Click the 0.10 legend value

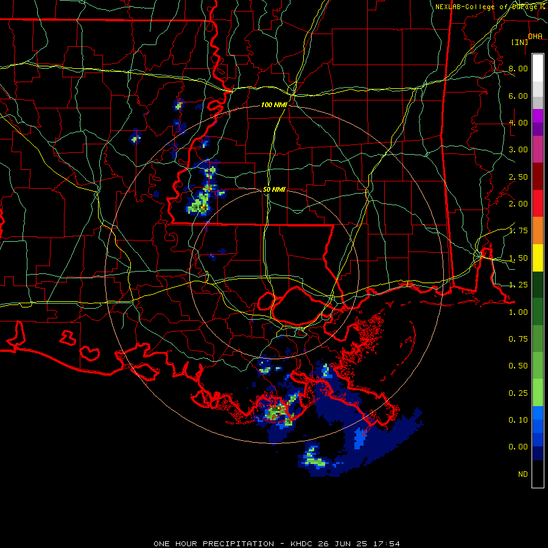518,420
